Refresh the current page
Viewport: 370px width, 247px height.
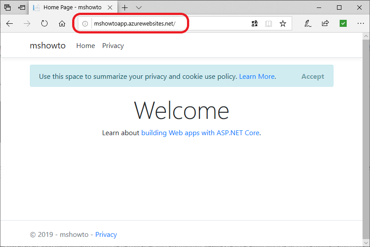[x=44, y=24]
